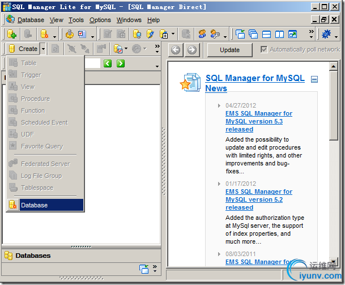Collapse the SQL Manager News section

[314, 79]
